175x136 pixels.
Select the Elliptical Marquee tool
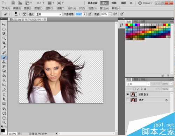[4, 29]
